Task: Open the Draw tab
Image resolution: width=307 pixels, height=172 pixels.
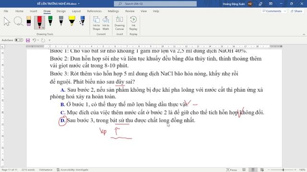Action: (47, 11)
